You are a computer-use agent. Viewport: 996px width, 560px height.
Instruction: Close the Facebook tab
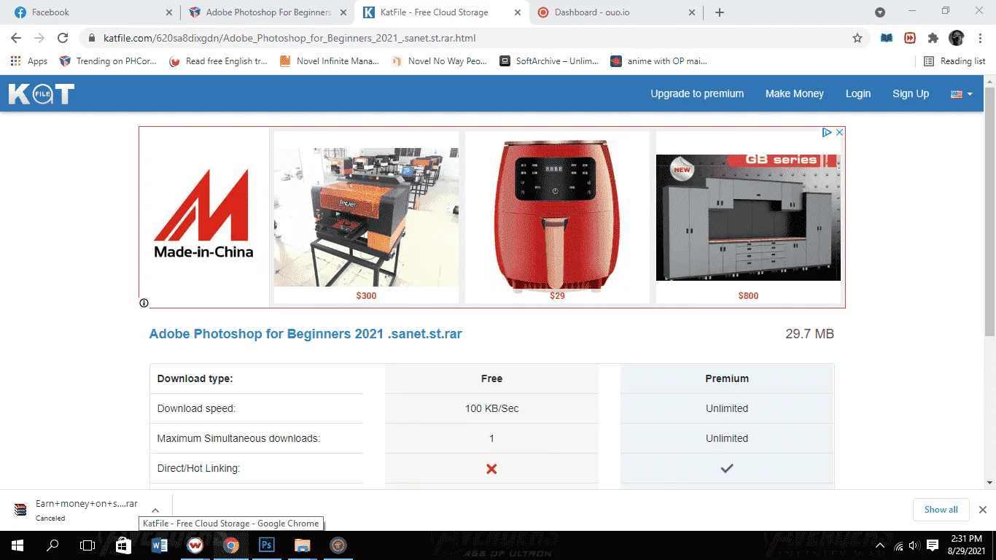(169, 12)
